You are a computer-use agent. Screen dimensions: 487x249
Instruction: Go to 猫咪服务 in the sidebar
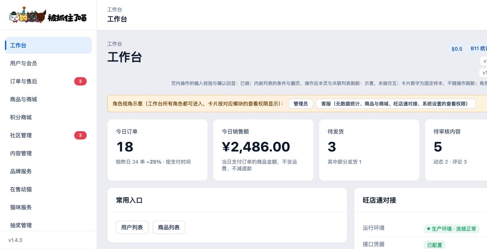(48, 208)
